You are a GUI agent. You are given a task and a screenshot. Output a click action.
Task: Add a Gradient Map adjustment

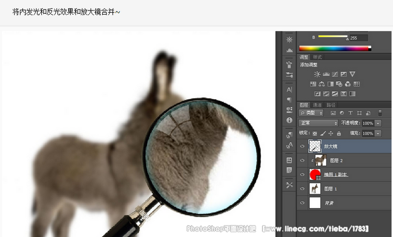[x=353, y=94]
